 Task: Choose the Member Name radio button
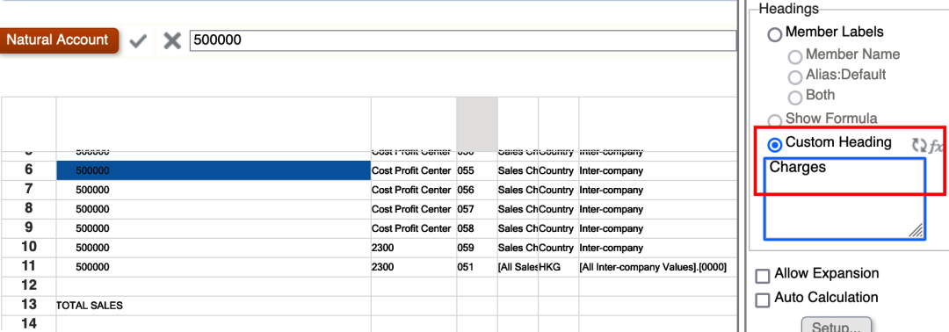coord(794,57)
